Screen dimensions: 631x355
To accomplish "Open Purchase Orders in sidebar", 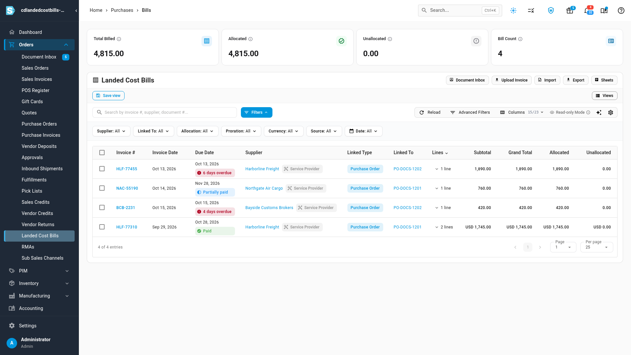I will (x=39, y=124).
